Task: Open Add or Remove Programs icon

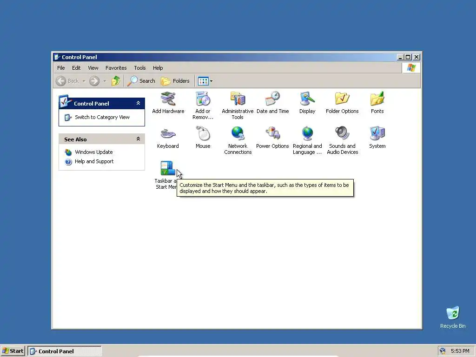Action: (x=203, y=106)
